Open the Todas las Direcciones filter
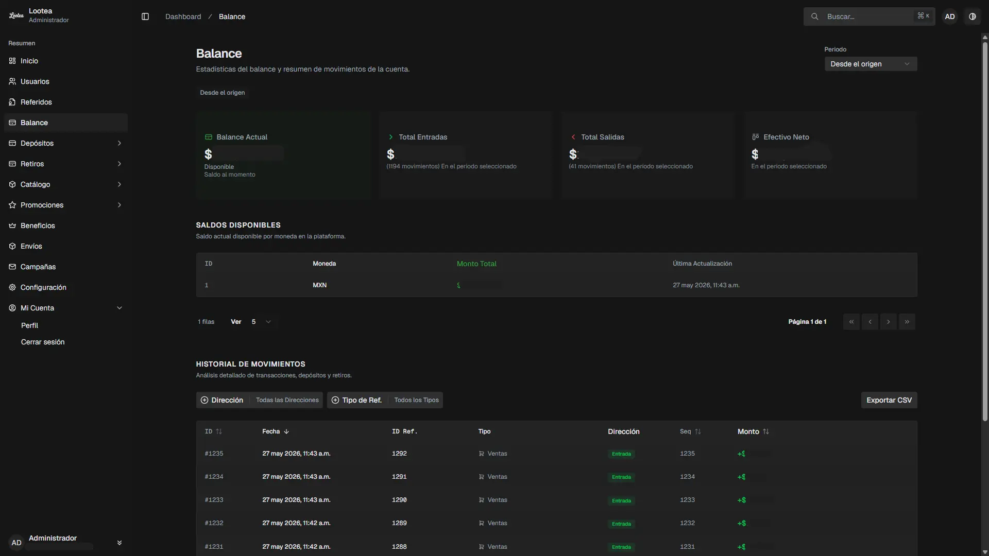Viewport: 989px width, 556px height. (x=287, y=400)
